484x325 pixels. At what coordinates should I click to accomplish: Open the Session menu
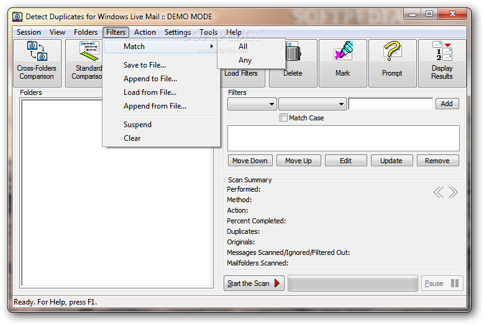coord(29,32)
